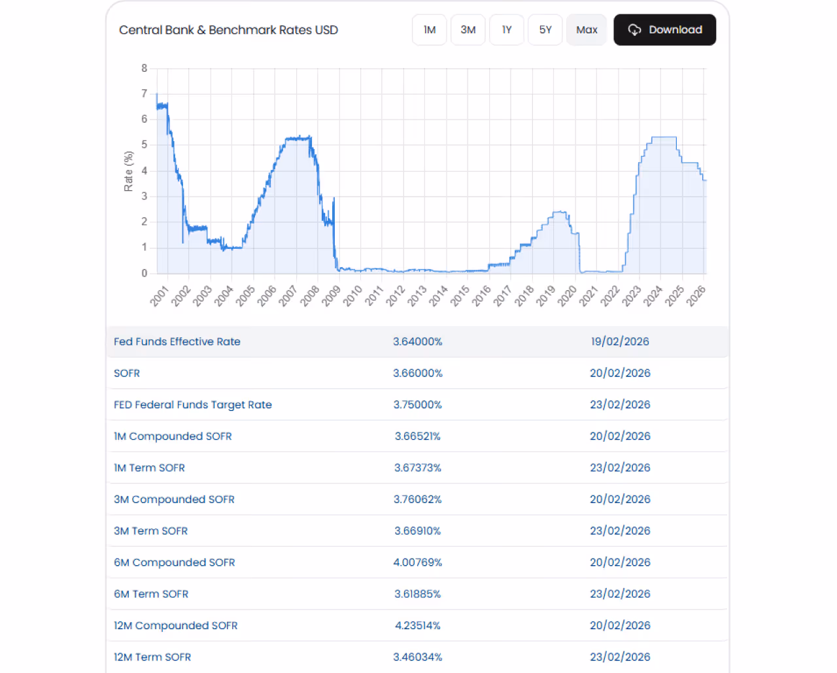The height and width of the screenshot is (673, 837).
Task: Select the Max time range tab
Action: (586, 29)
